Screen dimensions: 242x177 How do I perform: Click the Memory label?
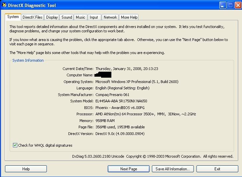point(86,121)
